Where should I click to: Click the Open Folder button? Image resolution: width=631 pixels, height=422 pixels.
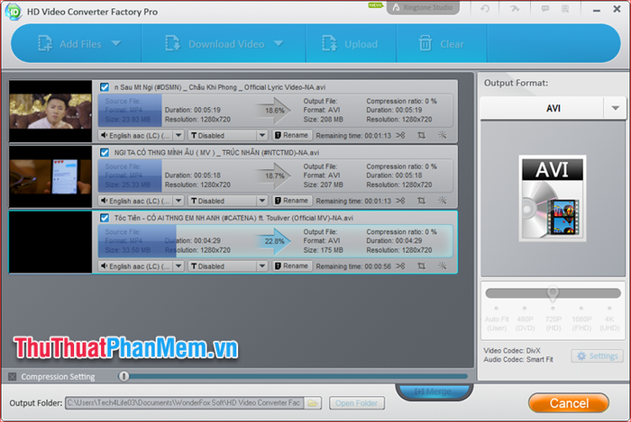point(357,403)
